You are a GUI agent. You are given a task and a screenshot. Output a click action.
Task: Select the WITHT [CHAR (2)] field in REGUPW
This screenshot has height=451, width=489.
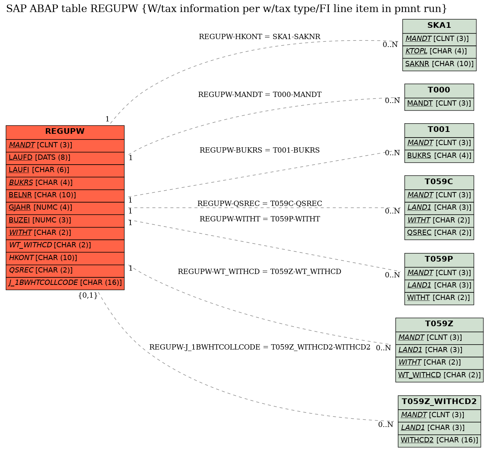[x=65, y=233]
